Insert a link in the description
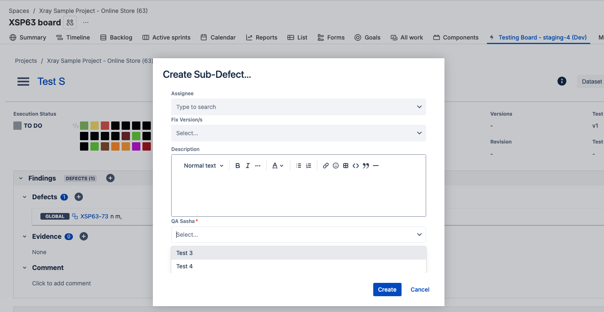The width and height of the screenshot is (604, 312). point(326,166)
